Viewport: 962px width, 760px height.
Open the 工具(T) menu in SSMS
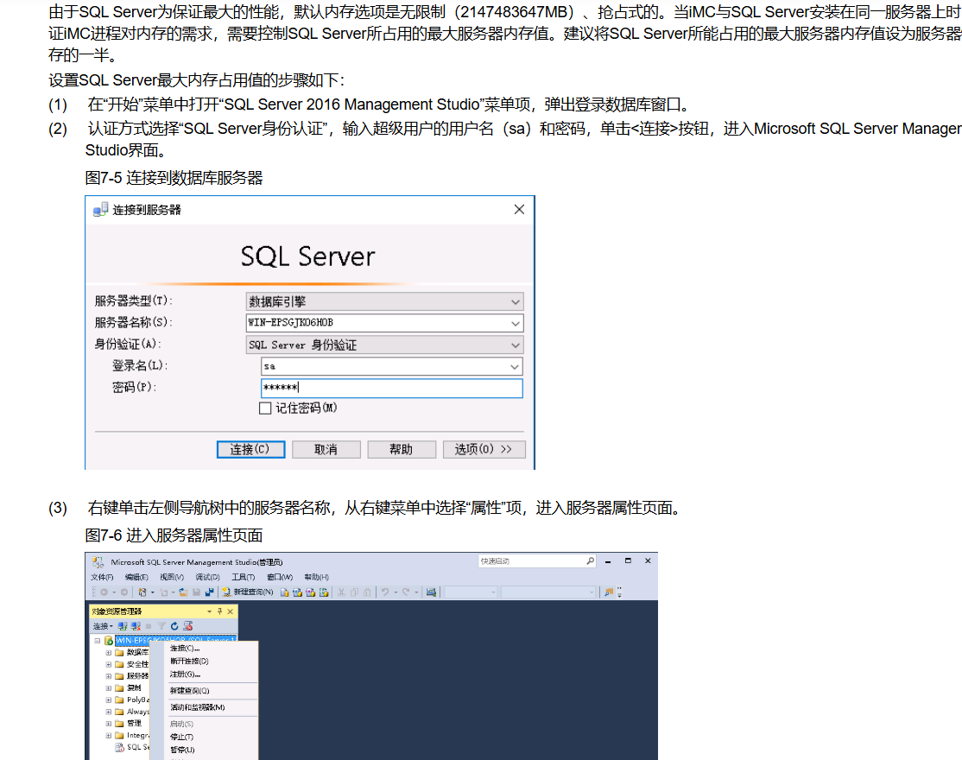[243, 577]
